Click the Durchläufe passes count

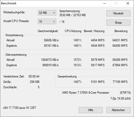pos(39,87)
